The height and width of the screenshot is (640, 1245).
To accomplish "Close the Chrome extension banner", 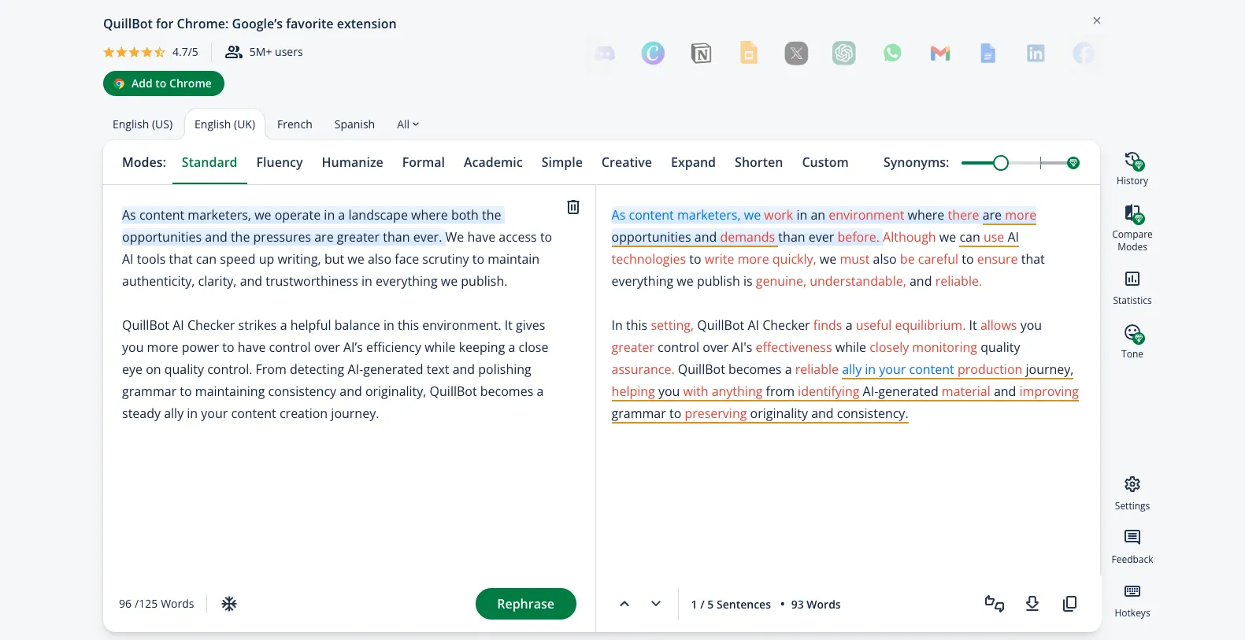I will pyautogui.click(x=1097, y=20).
